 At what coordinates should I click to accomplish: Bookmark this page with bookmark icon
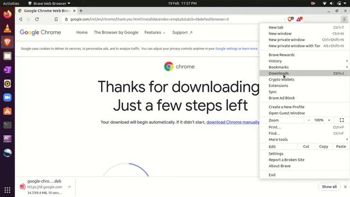click(56, 19)
